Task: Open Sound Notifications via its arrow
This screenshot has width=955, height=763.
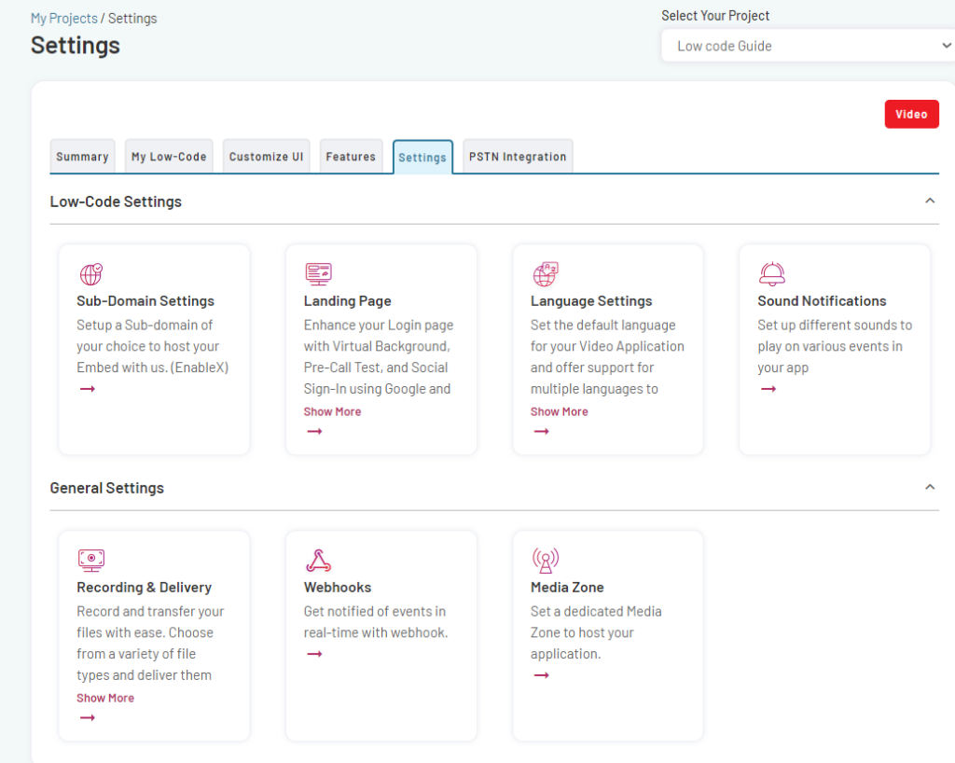Action: 768,389
